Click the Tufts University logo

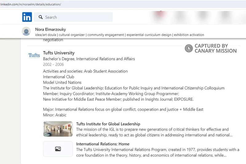tap(34, 55)
